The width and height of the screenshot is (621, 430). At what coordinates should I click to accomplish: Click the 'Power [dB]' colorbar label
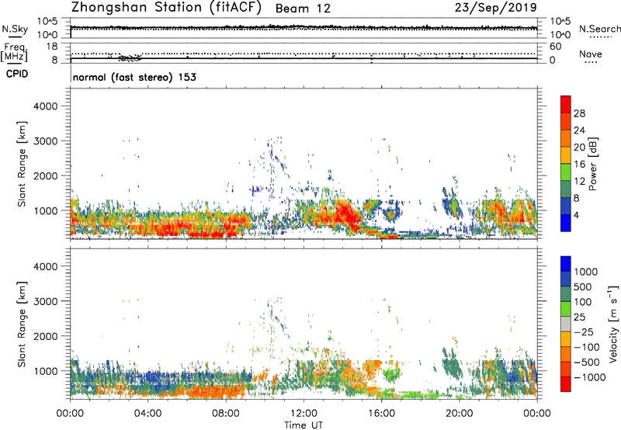pyautogui.click(x=592, y=164)
